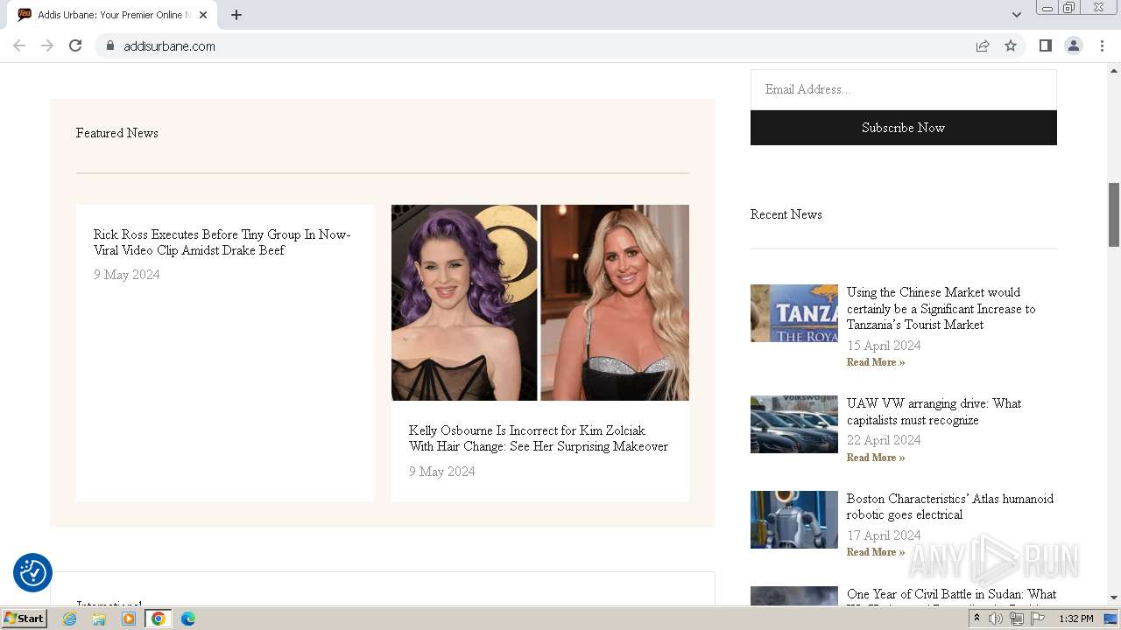Open the Boston Atlas humanoid robotic article
The image size is (1121, 630).
[949, 507]
